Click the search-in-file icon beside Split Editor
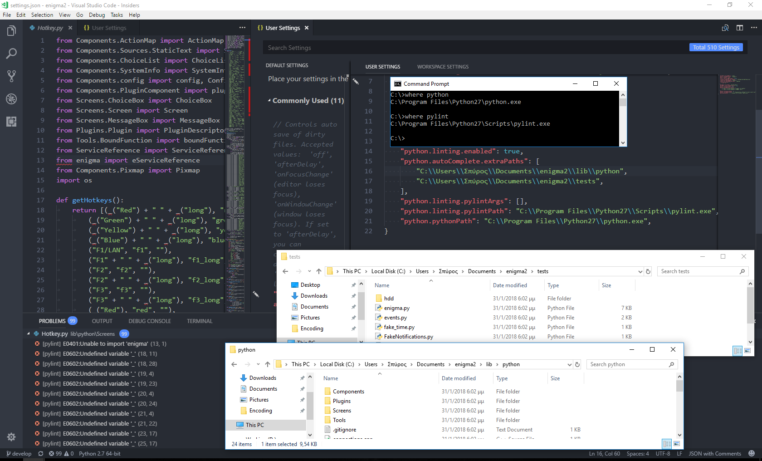This screenshot has width=762, height=461. [725, 28]
